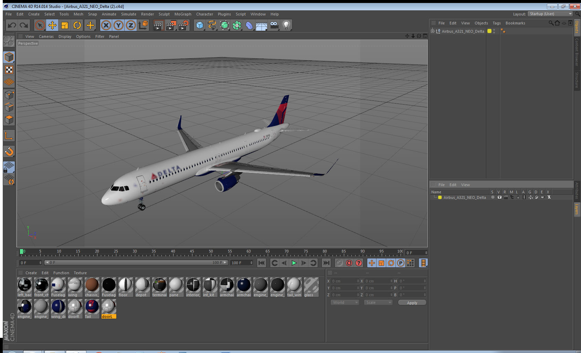Select the Tail material thumbnail
Screen dimensions: 581x353
92,309
